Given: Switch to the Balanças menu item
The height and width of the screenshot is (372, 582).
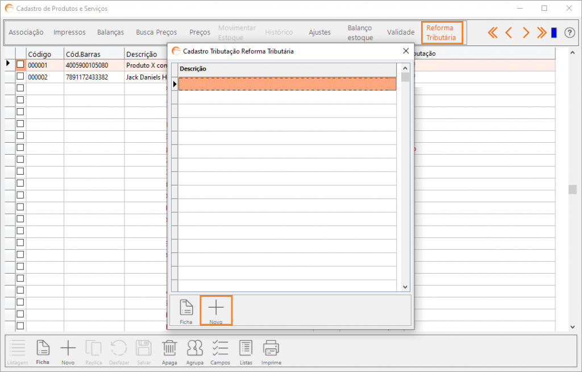Looking at the screenshot, I should (x=110, y=32).
